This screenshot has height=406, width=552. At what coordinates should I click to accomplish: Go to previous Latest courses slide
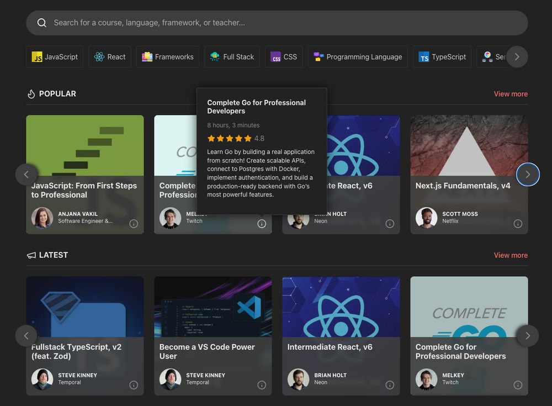coord(26,336)
